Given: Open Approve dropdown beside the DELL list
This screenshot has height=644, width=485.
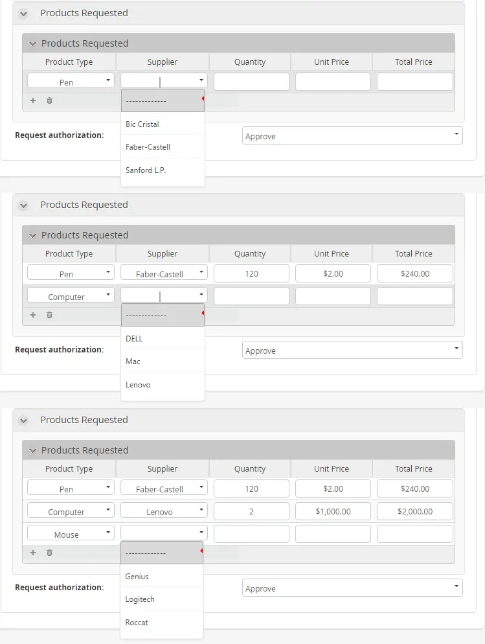Looking at the screenshot, I should (352, 351).
